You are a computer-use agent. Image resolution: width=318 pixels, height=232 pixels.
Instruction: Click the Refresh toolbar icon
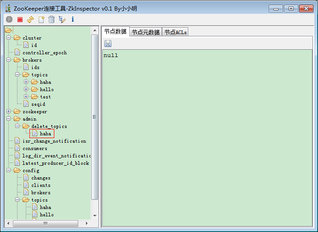30,19
